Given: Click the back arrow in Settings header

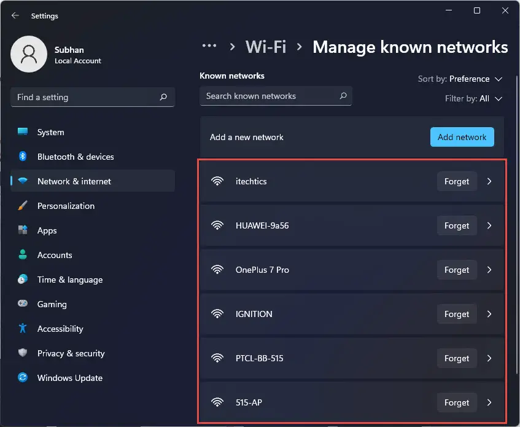Looking at the screenshot, I should 15,15.
